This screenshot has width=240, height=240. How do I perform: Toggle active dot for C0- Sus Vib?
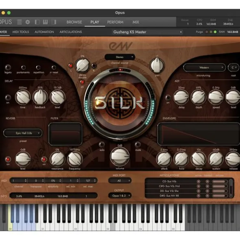(x=199, y=182)
